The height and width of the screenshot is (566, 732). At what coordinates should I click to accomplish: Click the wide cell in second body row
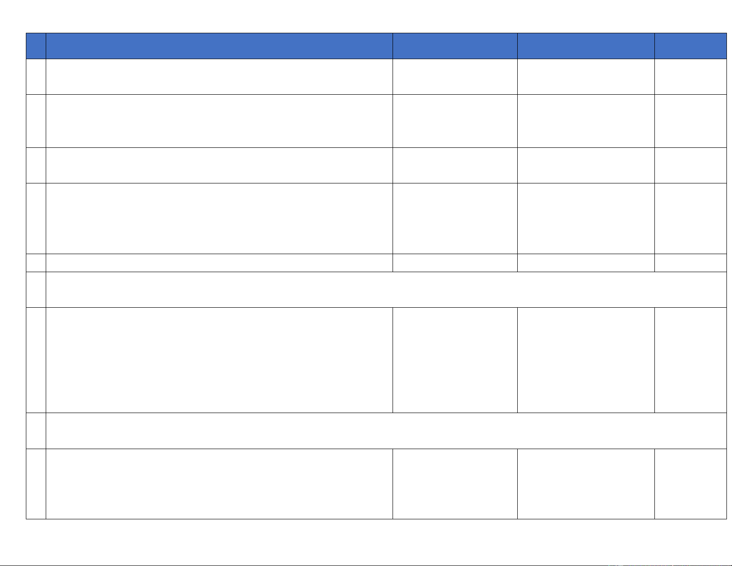point(219,121)
